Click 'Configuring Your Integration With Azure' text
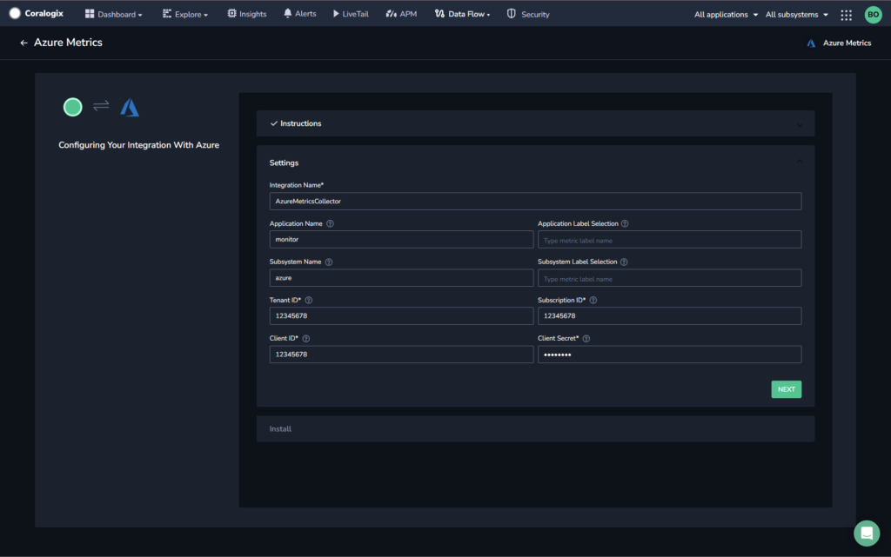Image resolution: width=891 pixels, height=557 pixels. coord(138,145)
